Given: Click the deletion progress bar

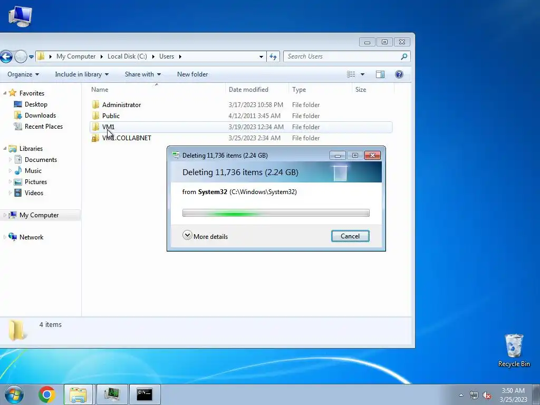Looking at the screenshot, I should tap(276, 213).
